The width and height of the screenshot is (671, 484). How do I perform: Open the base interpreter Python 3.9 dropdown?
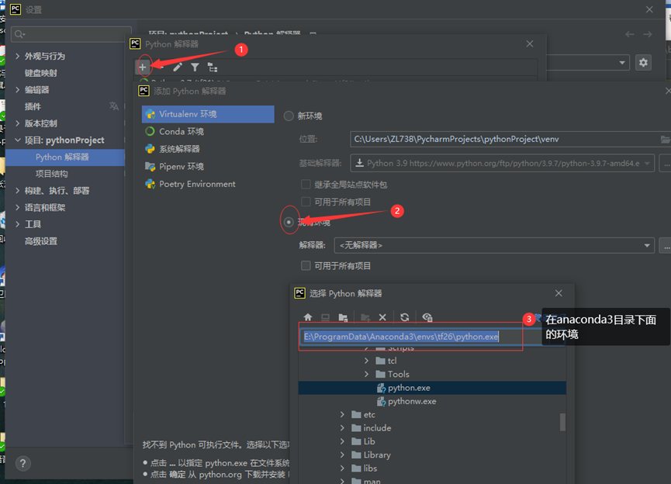pyautogui.click(x=503, y=163)
